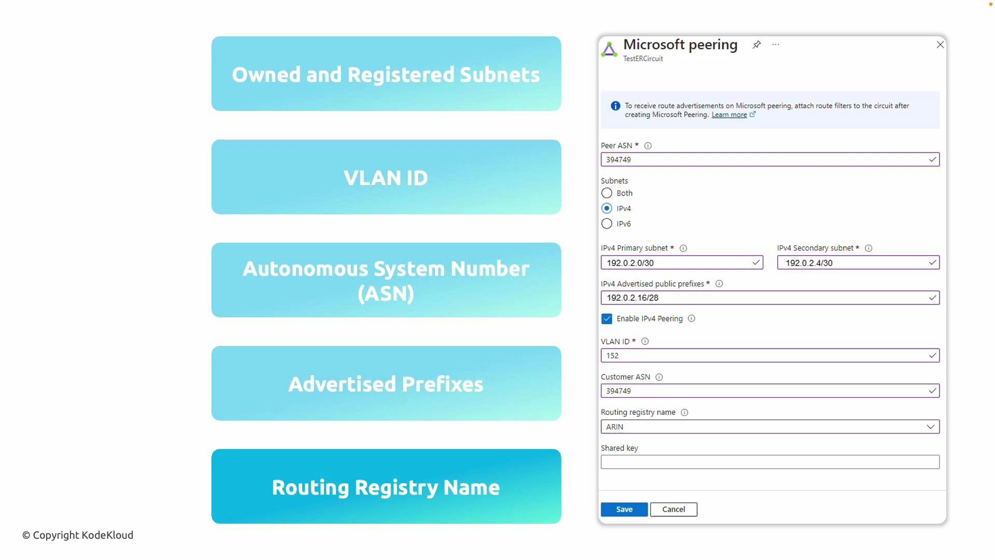This screenshot has height=560, width=995.
Task: Click the Enable IPv4 Peering info icon
Action: [691, 319]
